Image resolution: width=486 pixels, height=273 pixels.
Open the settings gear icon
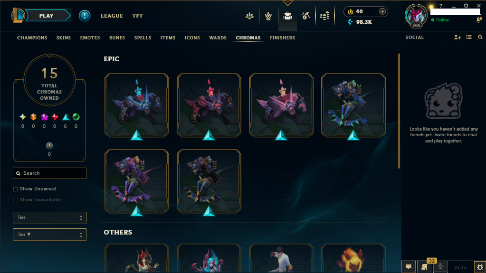(466, 6)
